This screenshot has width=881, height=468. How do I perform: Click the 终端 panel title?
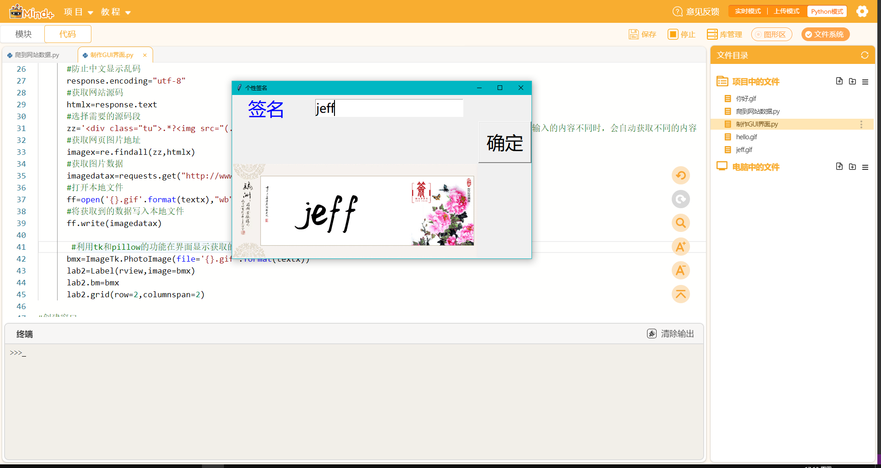coord(25,334)
